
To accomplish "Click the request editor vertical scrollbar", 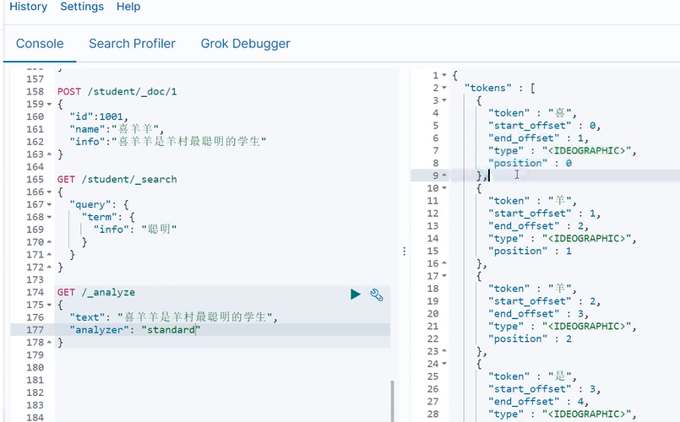I will pyautogui.click(x=393, y=401).
